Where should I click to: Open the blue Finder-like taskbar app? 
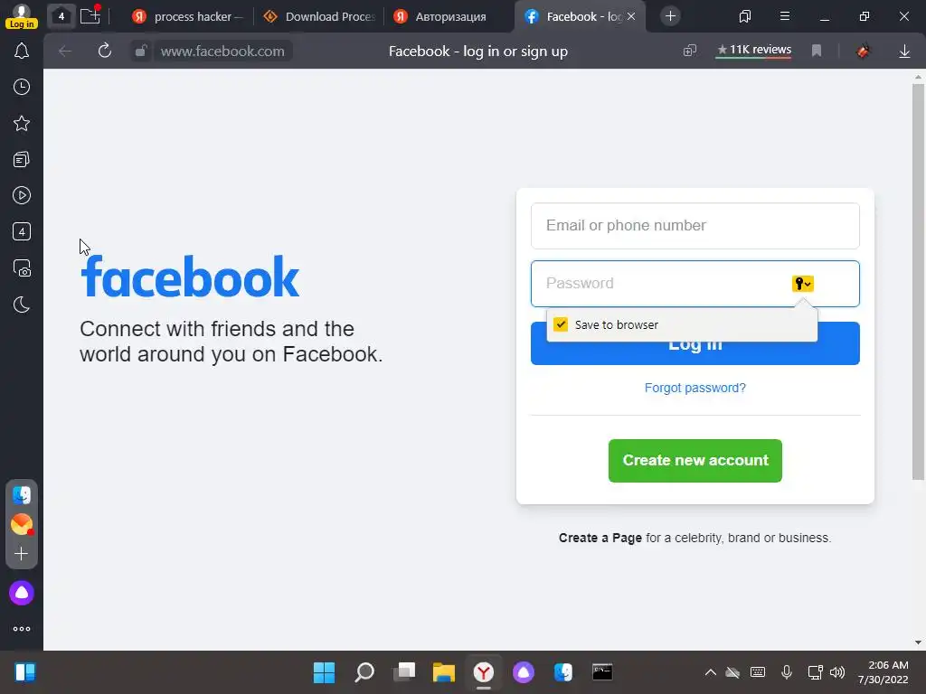(563, 672)
